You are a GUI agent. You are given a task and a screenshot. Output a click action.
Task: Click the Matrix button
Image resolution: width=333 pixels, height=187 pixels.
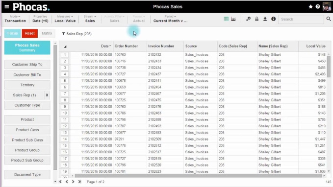pyautogui.click(x=47, y=33)
